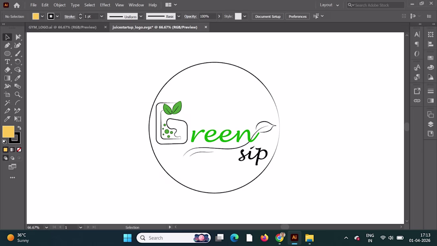This screenshot has height=246, width=437.
Task: Open the Paragraph panel icon
Action: coord(417,44)
